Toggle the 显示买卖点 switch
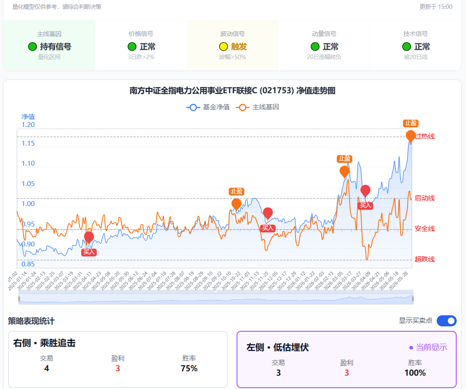466x389 pixels. (446, 321)
